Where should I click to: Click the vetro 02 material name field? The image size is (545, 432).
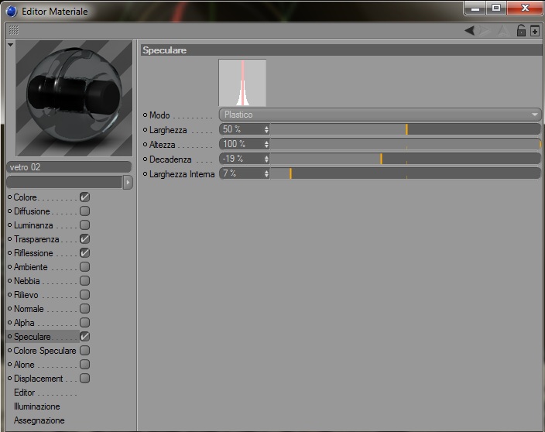point(69,167)
